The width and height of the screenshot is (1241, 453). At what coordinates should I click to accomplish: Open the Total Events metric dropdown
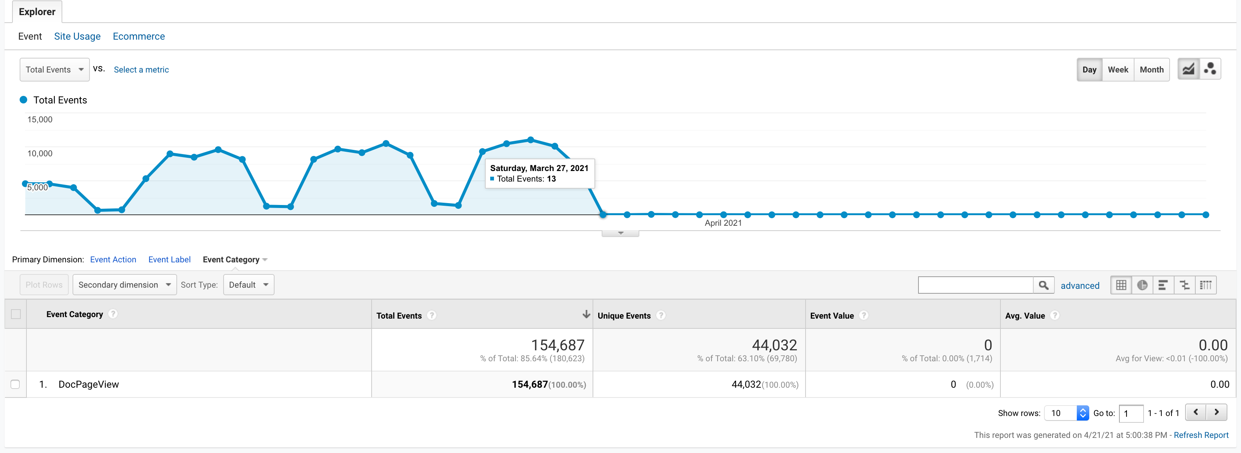click(x=54, y=69)
